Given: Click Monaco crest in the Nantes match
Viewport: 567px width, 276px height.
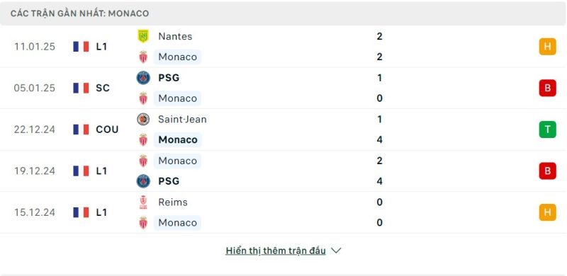Looking at the screenshot, I should [x=143, y=57].
